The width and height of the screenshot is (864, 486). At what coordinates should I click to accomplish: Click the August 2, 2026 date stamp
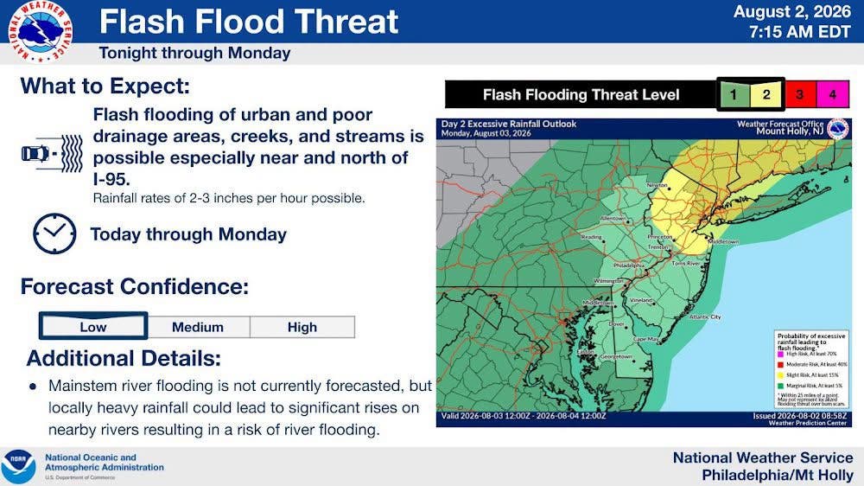pos(792,11)
